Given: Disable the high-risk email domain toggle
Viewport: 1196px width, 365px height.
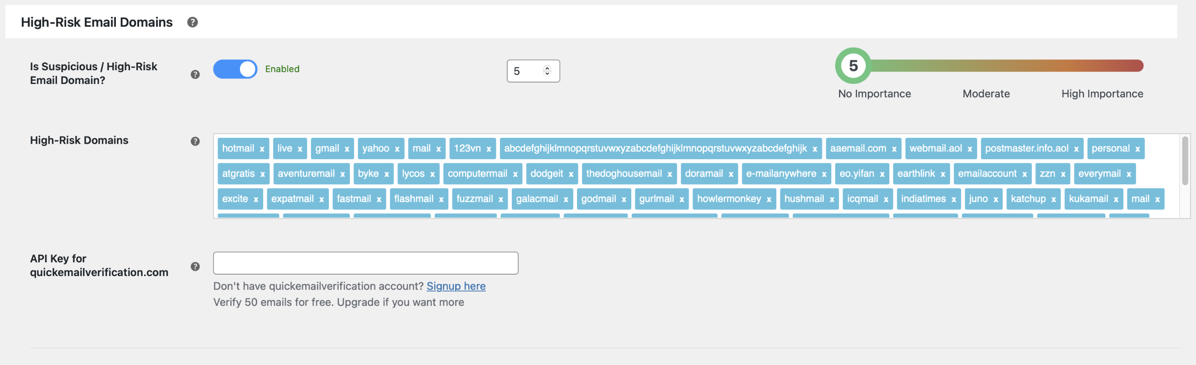Looking at the screenshot, I should tap(235, 69).
